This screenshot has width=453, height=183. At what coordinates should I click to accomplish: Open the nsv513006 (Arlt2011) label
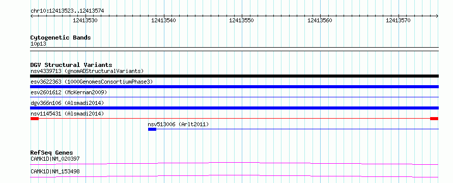(x=178, y=124)
